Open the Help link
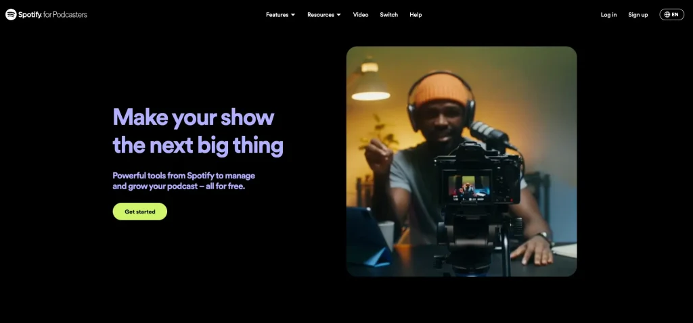Image resolution: width=693 pixels, height=323 pixels. (416, 15)
